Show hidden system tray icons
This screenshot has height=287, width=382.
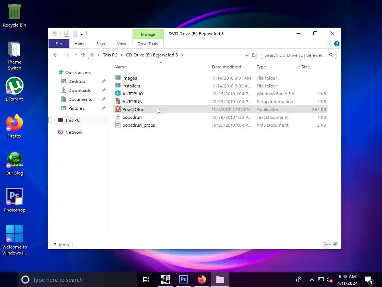(x=311, y=280)
